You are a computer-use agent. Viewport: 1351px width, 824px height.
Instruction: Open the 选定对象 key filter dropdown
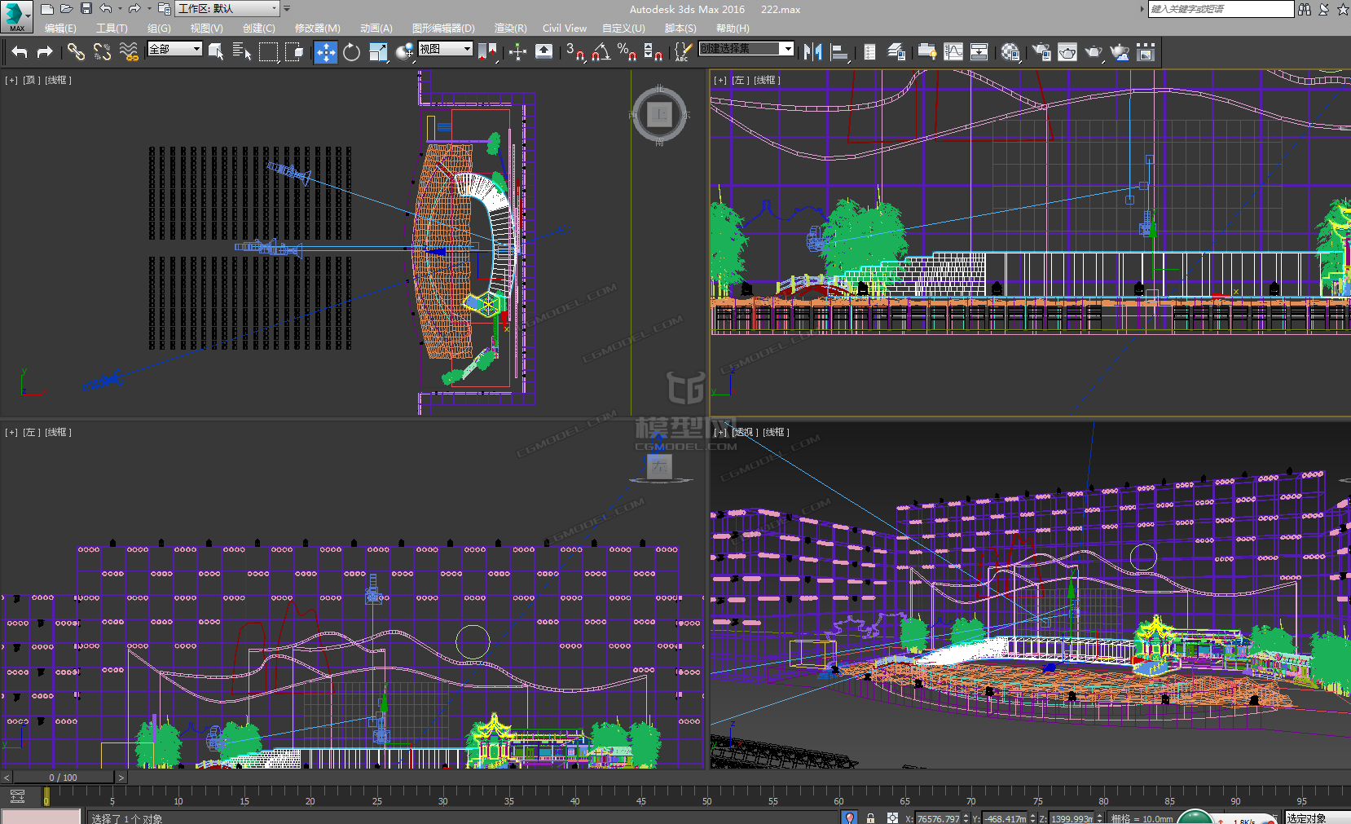point(1317,818)
